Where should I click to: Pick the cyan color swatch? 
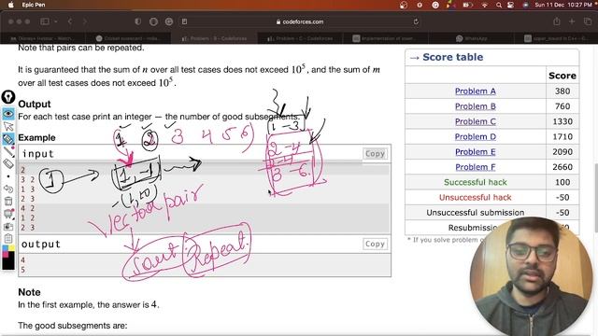pyautogui.click(x=5, y=248)
